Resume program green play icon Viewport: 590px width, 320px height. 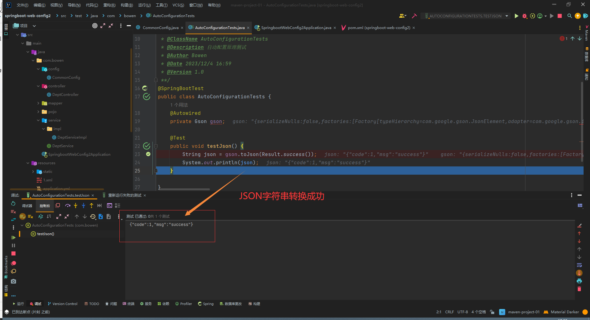tap(13, 237)
